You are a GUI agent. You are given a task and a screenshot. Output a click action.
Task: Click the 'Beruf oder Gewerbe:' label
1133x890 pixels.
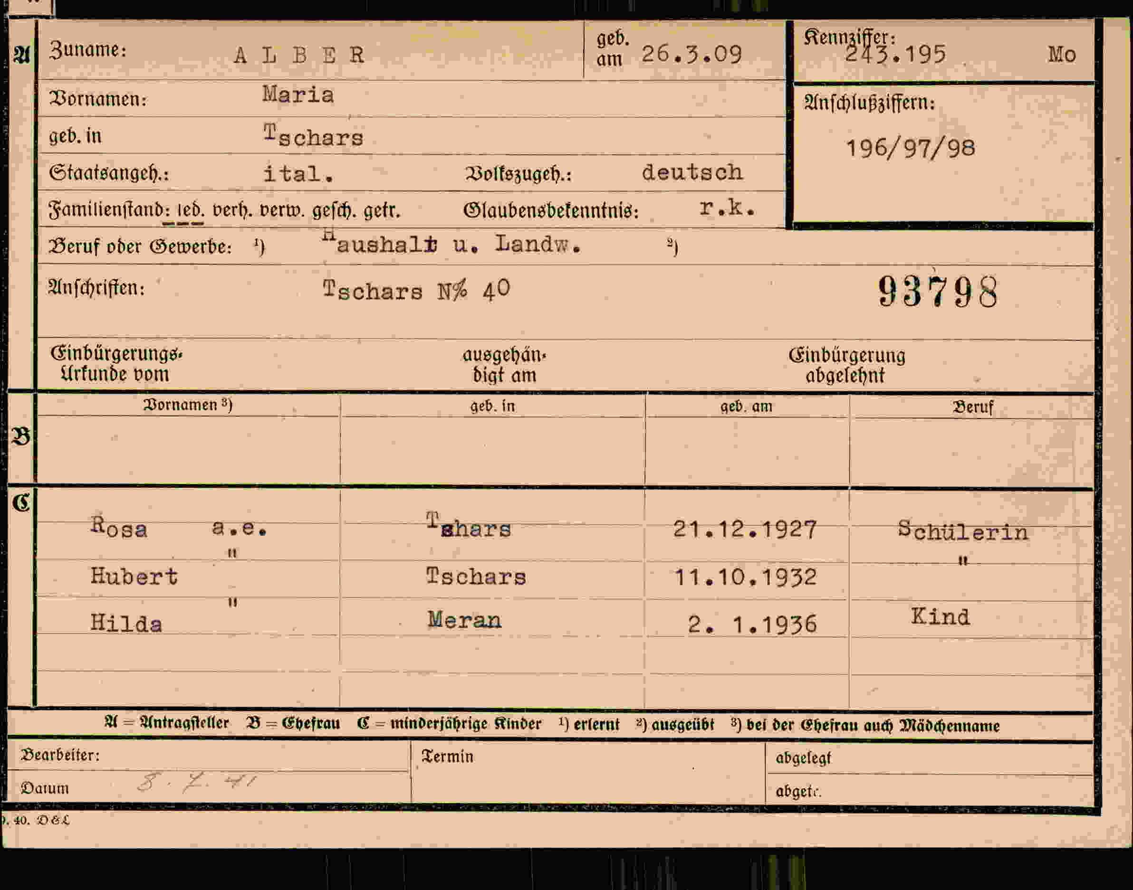[x=140, y=246]
